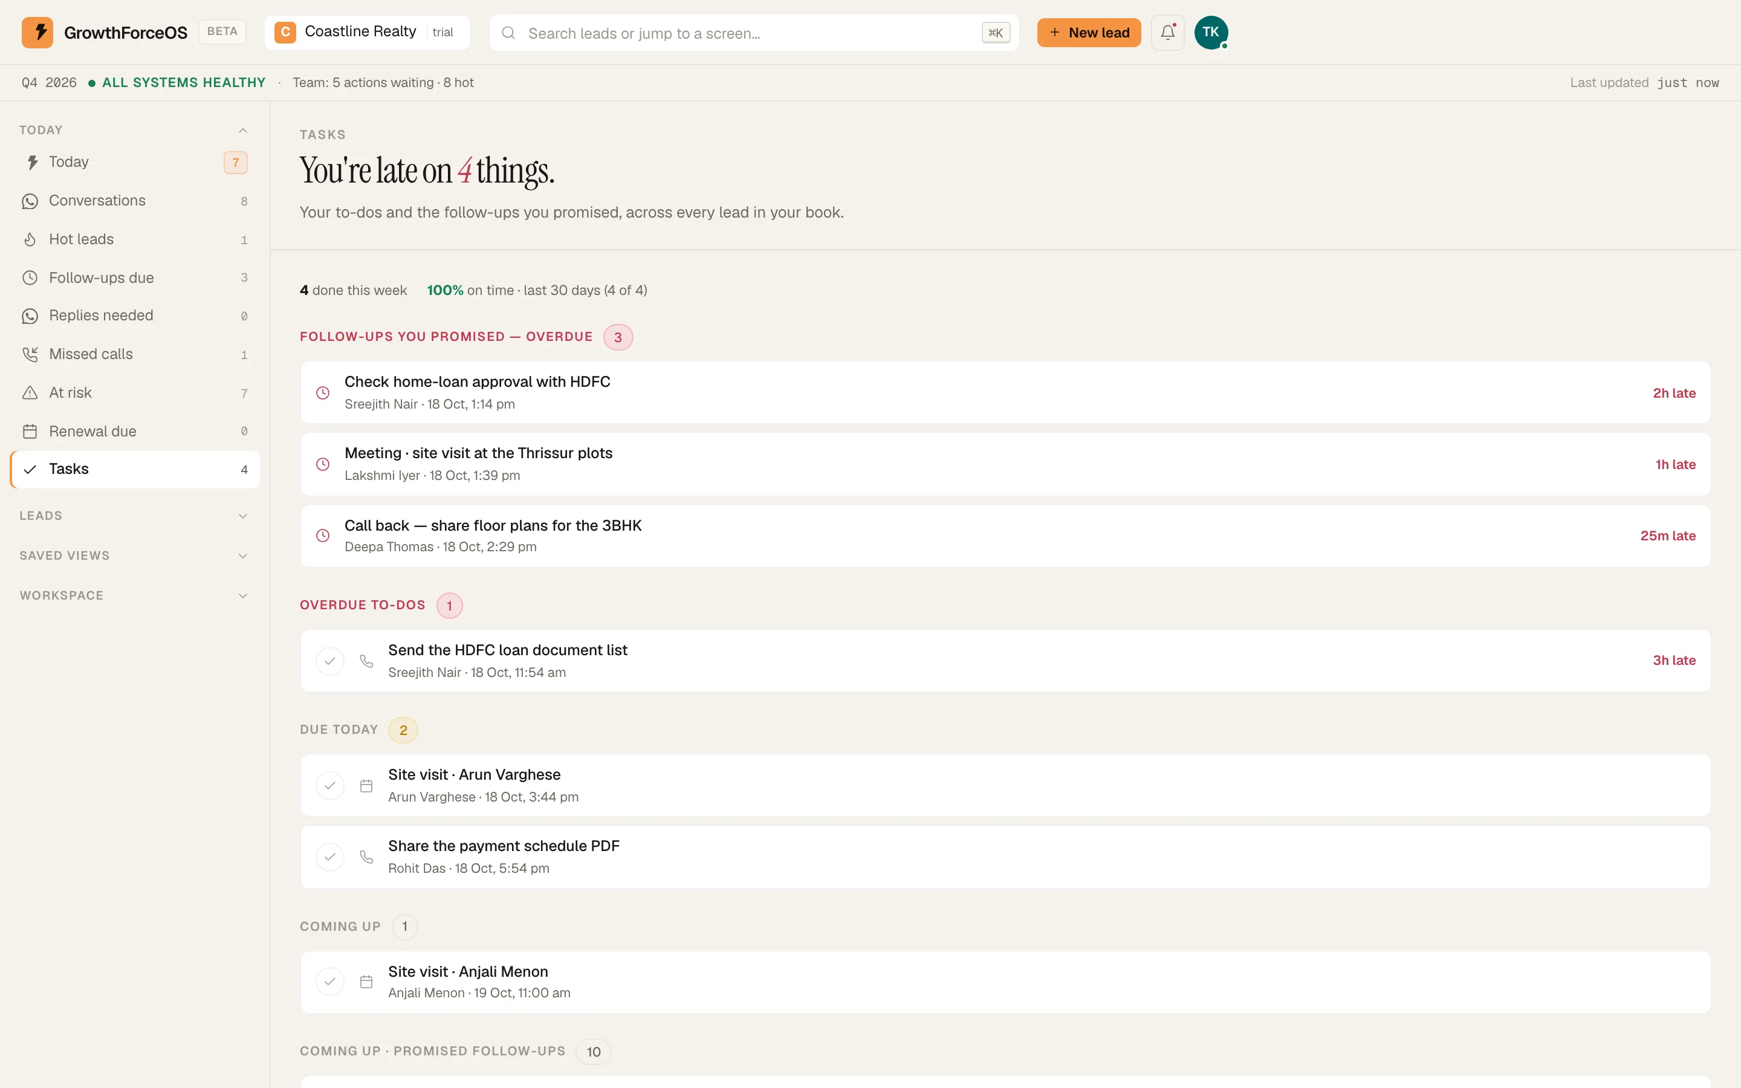Expand the LEADS sidebar section
This screenshot has width=1741, height=1088.
pos(135,516)
